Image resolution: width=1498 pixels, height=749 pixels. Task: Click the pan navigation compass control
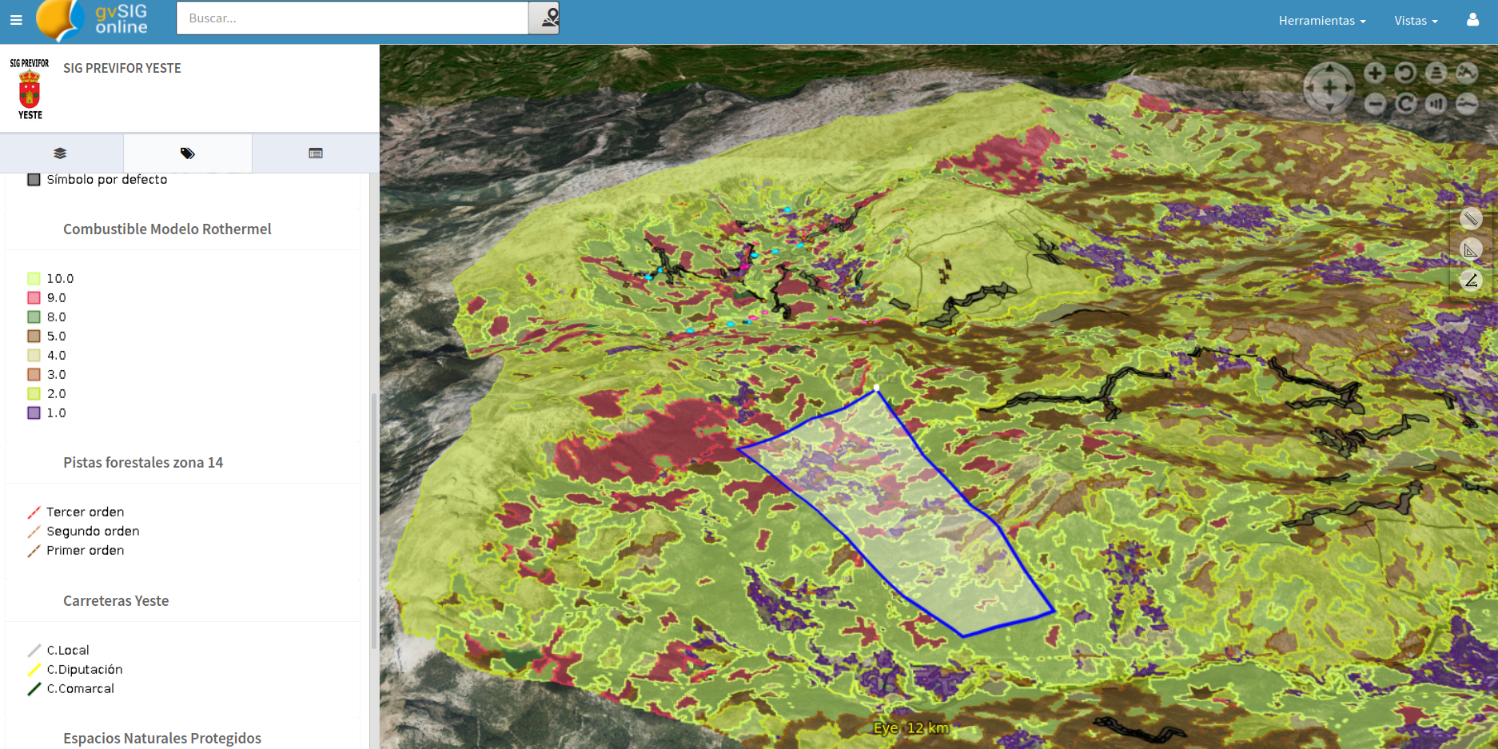[1329, 87]
